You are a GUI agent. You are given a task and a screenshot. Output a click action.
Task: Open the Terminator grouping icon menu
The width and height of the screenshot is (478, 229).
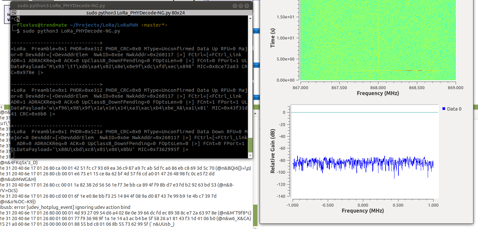click(x=14, y=13)
